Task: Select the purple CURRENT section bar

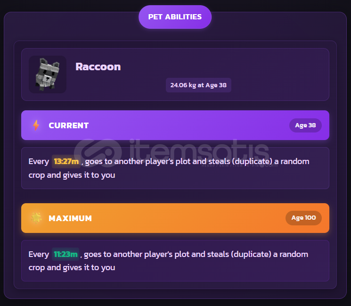Action: [175, 125]
